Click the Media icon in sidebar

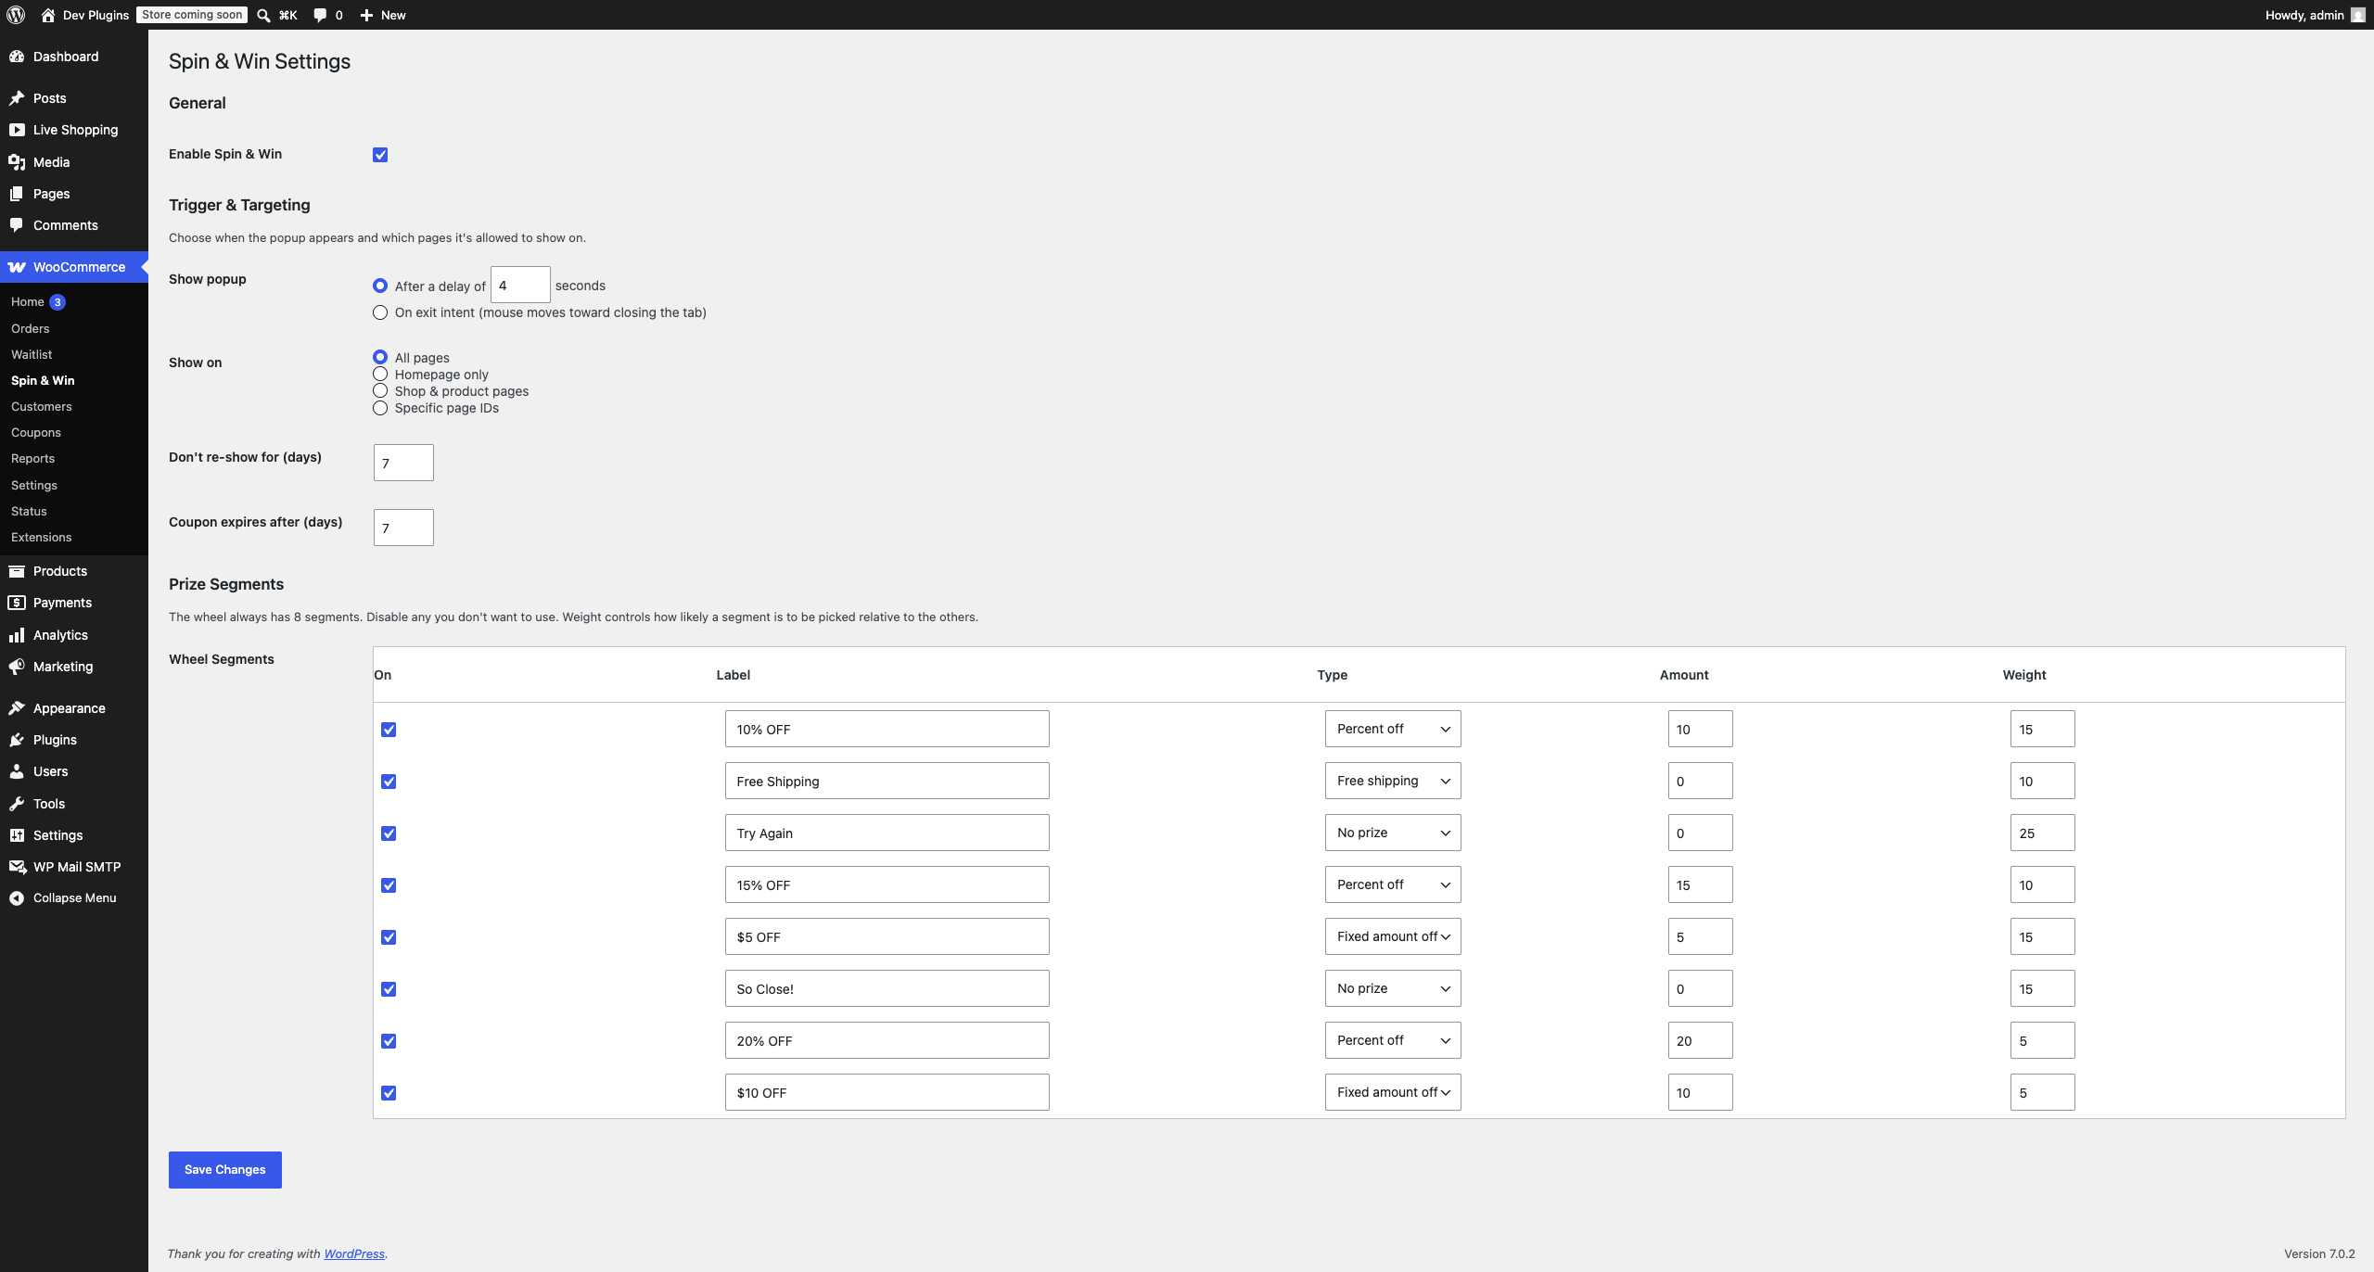(17, 162)
